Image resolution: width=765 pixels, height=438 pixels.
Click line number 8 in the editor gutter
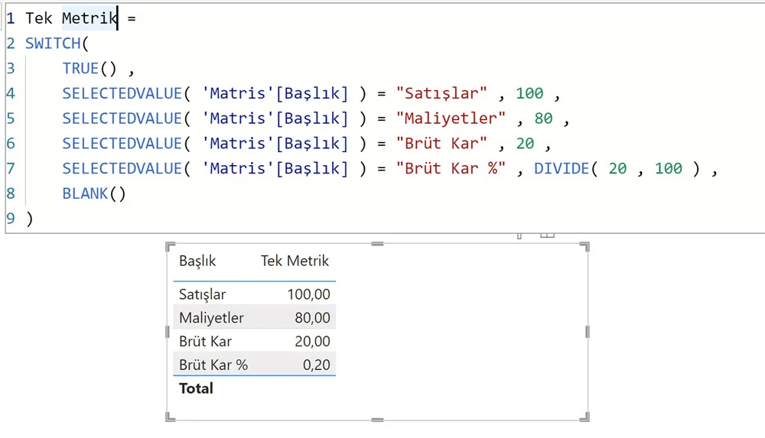[11, 193]
